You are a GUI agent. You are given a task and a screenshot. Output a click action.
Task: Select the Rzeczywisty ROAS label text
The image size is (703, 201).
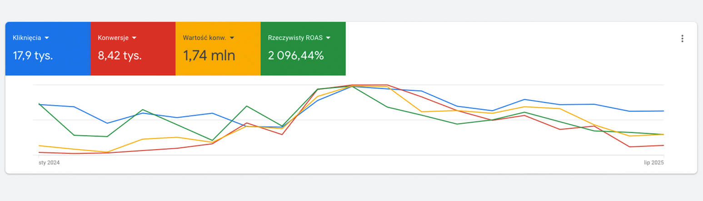pyautogui.click(x=296, y=38)
